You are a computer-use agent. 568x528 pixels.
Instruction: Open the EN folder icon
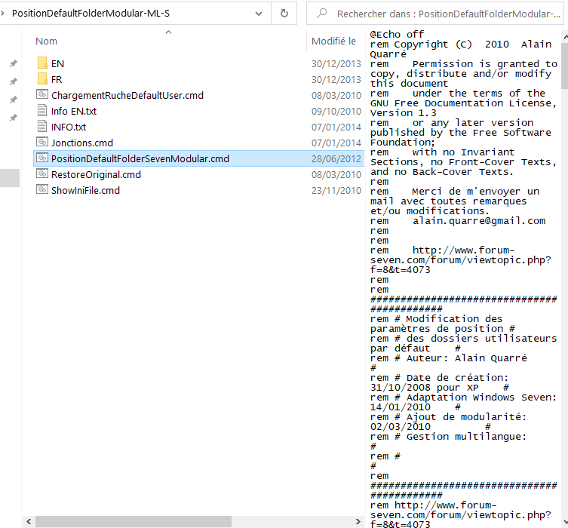coord(42,63)
